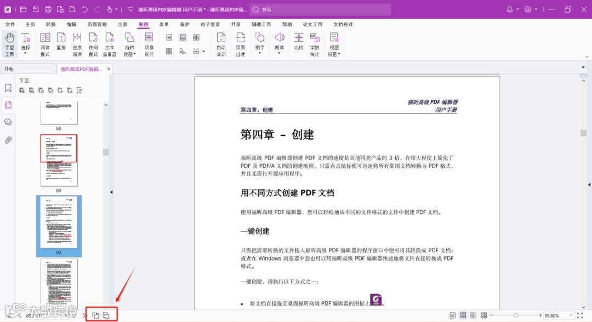
Task: Enter fullscreen from status bar icon
Action: pyautogui.click(x=580, y=315)
